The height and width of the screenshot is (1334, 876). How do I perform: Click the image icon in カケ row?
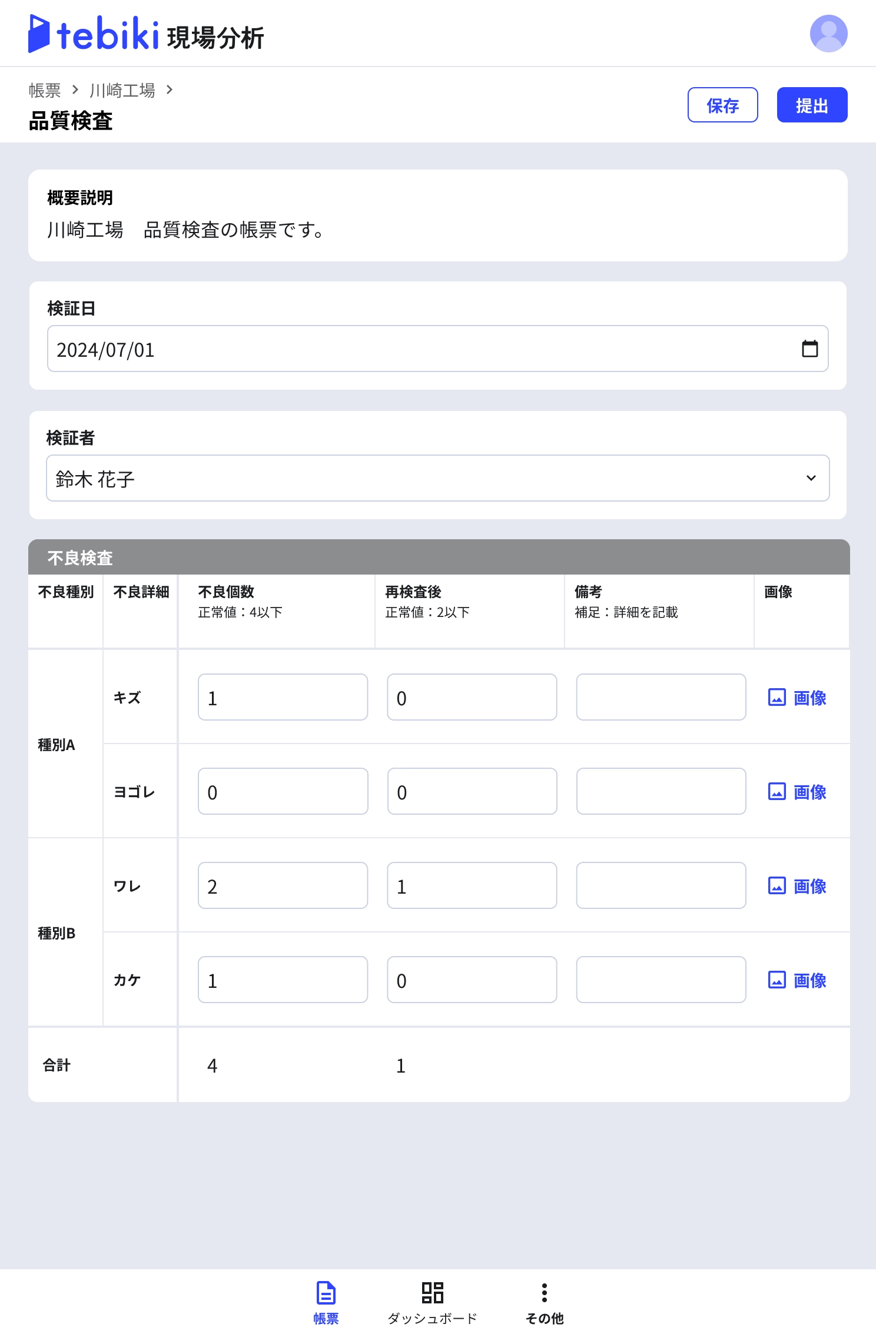point(777,980)
